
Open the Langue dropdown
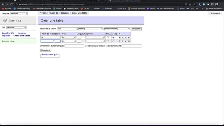(19, 14)
